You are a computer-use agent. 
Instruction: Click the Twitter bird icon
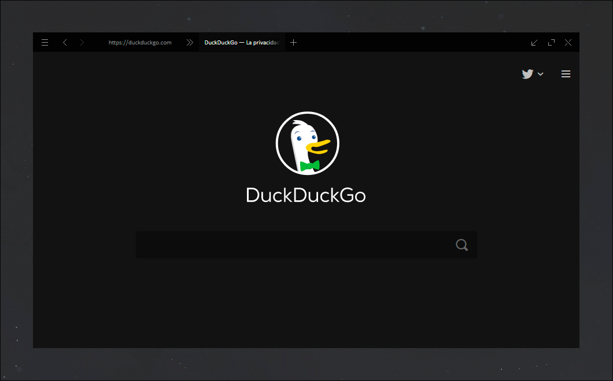pos(527,74)
